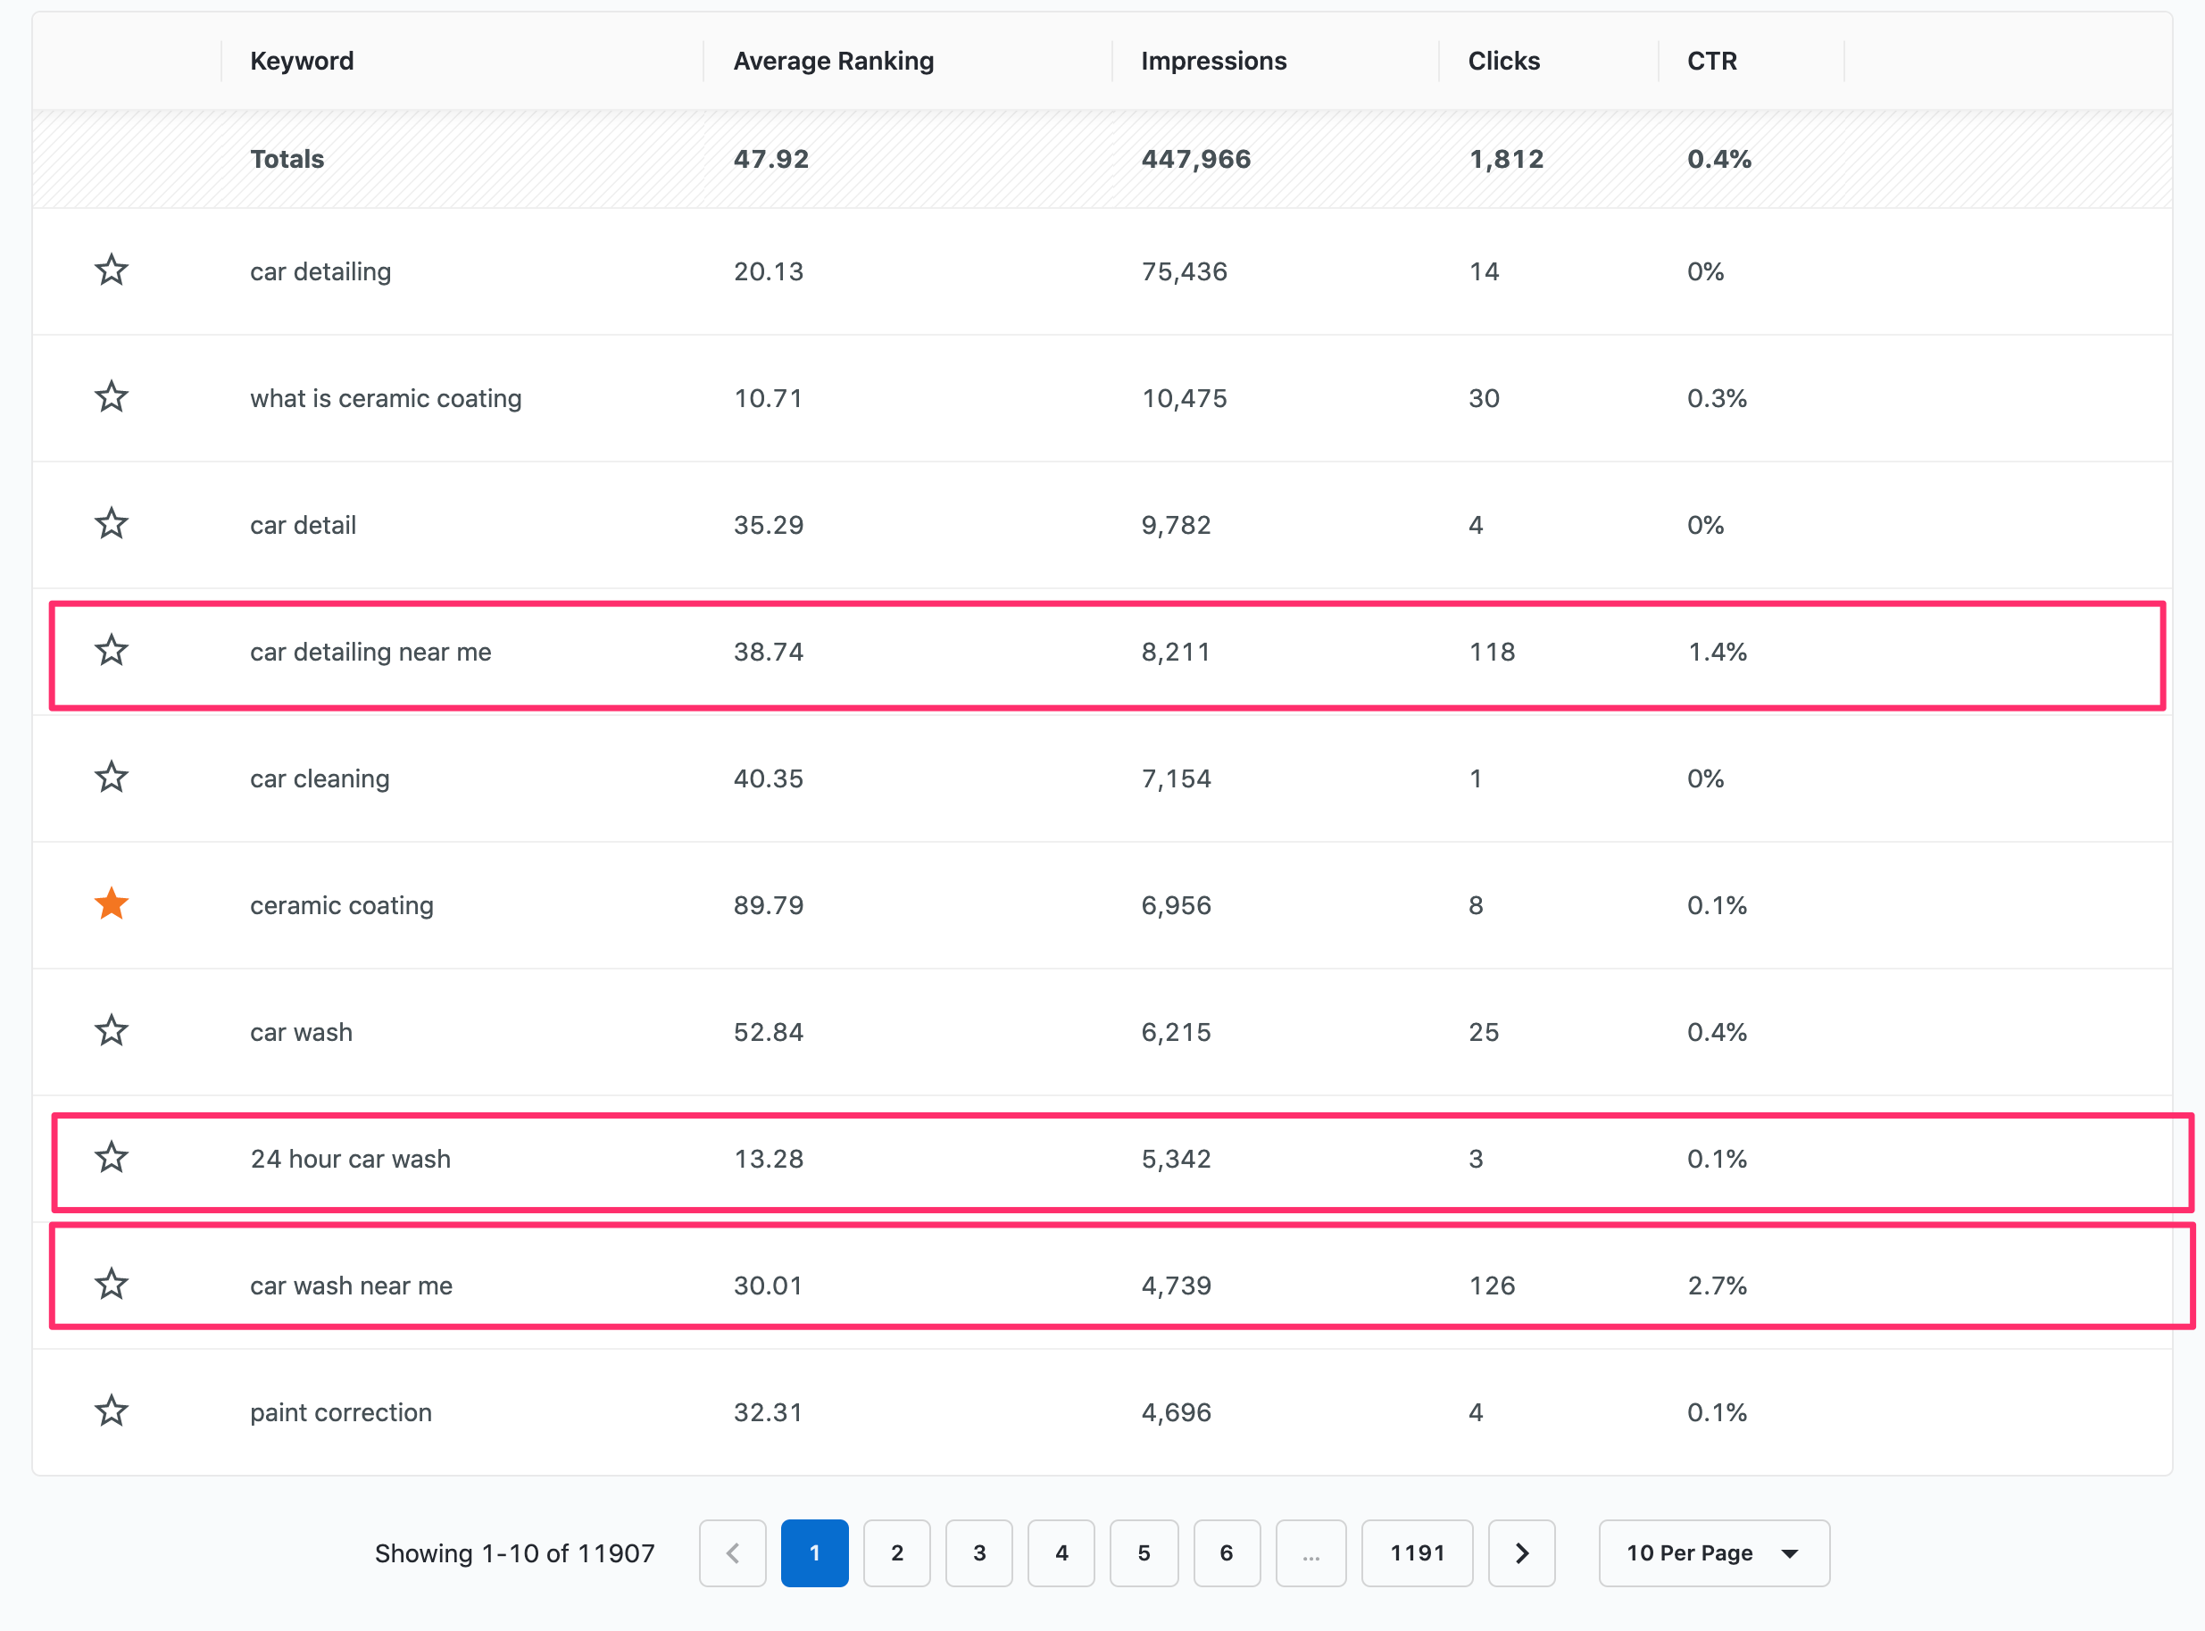Open page 5 of results
Screen dimensions: 2205x1631
pos(1143,1553)
